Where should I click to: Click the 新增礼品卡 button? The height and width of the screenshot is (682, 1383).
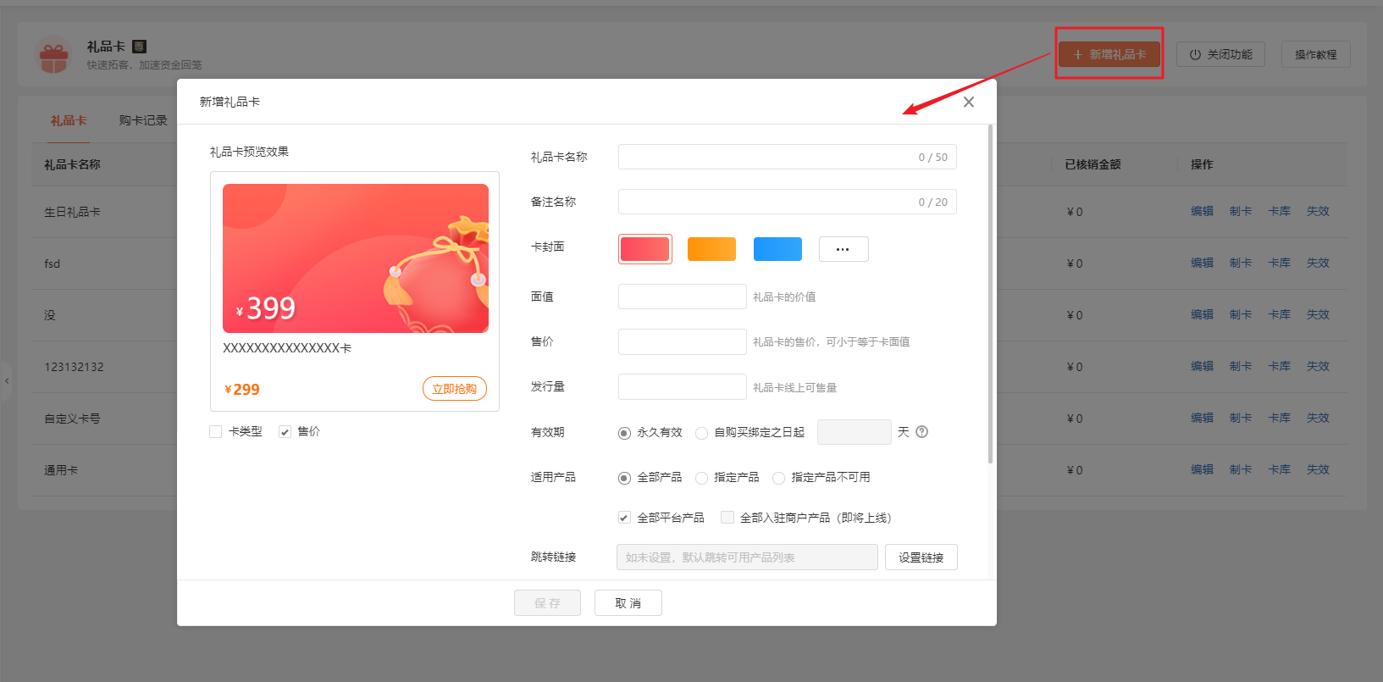tap(1109, 54)
